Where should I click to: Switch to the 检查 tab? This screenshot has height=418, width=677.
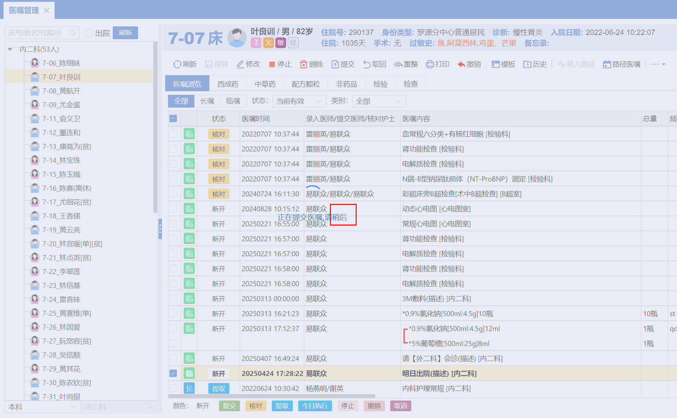(411, 84)
